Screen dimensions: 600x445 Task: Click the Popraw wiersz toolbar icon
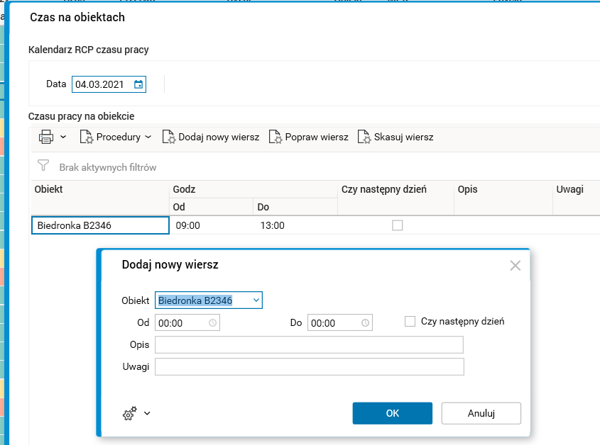tap(276, 137)
